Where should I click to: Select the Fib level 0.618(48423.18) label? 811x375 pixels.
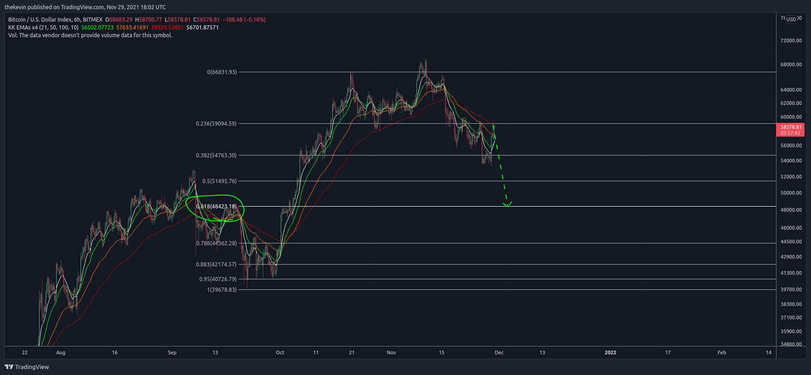216,207
